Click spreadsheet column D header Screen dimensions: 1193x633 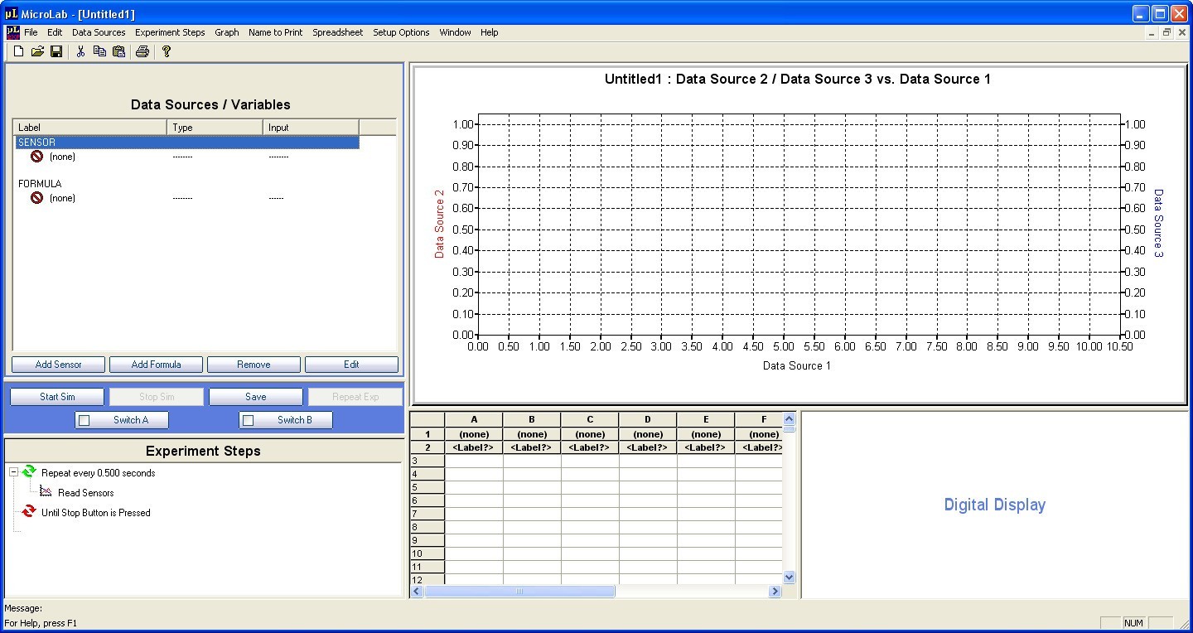pos(648,420)
